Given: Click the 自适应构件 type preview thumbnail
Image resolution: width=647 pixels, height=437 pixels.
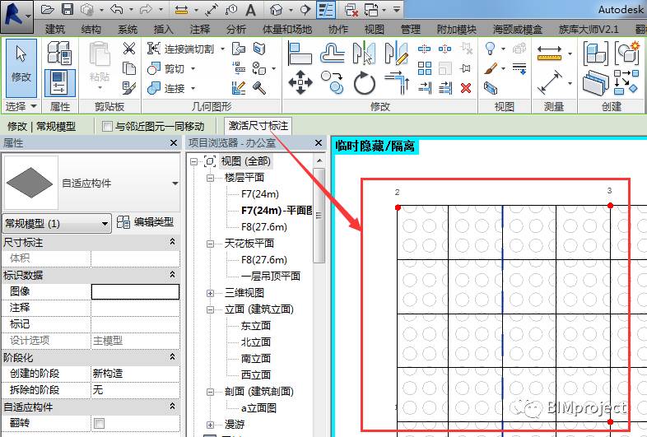Looking at the screenshot, I should pyautogui.click(x=31, y=183).
